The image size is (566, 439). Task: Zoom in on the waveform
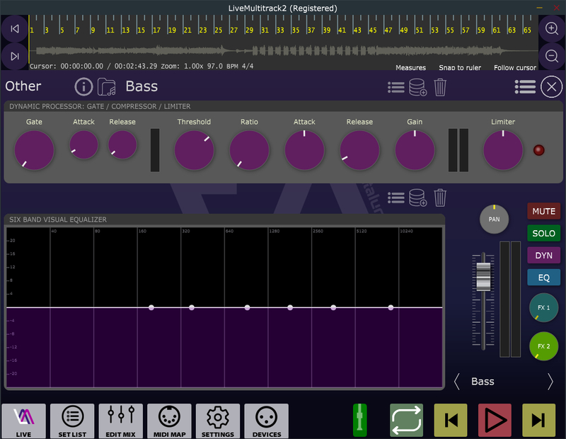point(552,28)
